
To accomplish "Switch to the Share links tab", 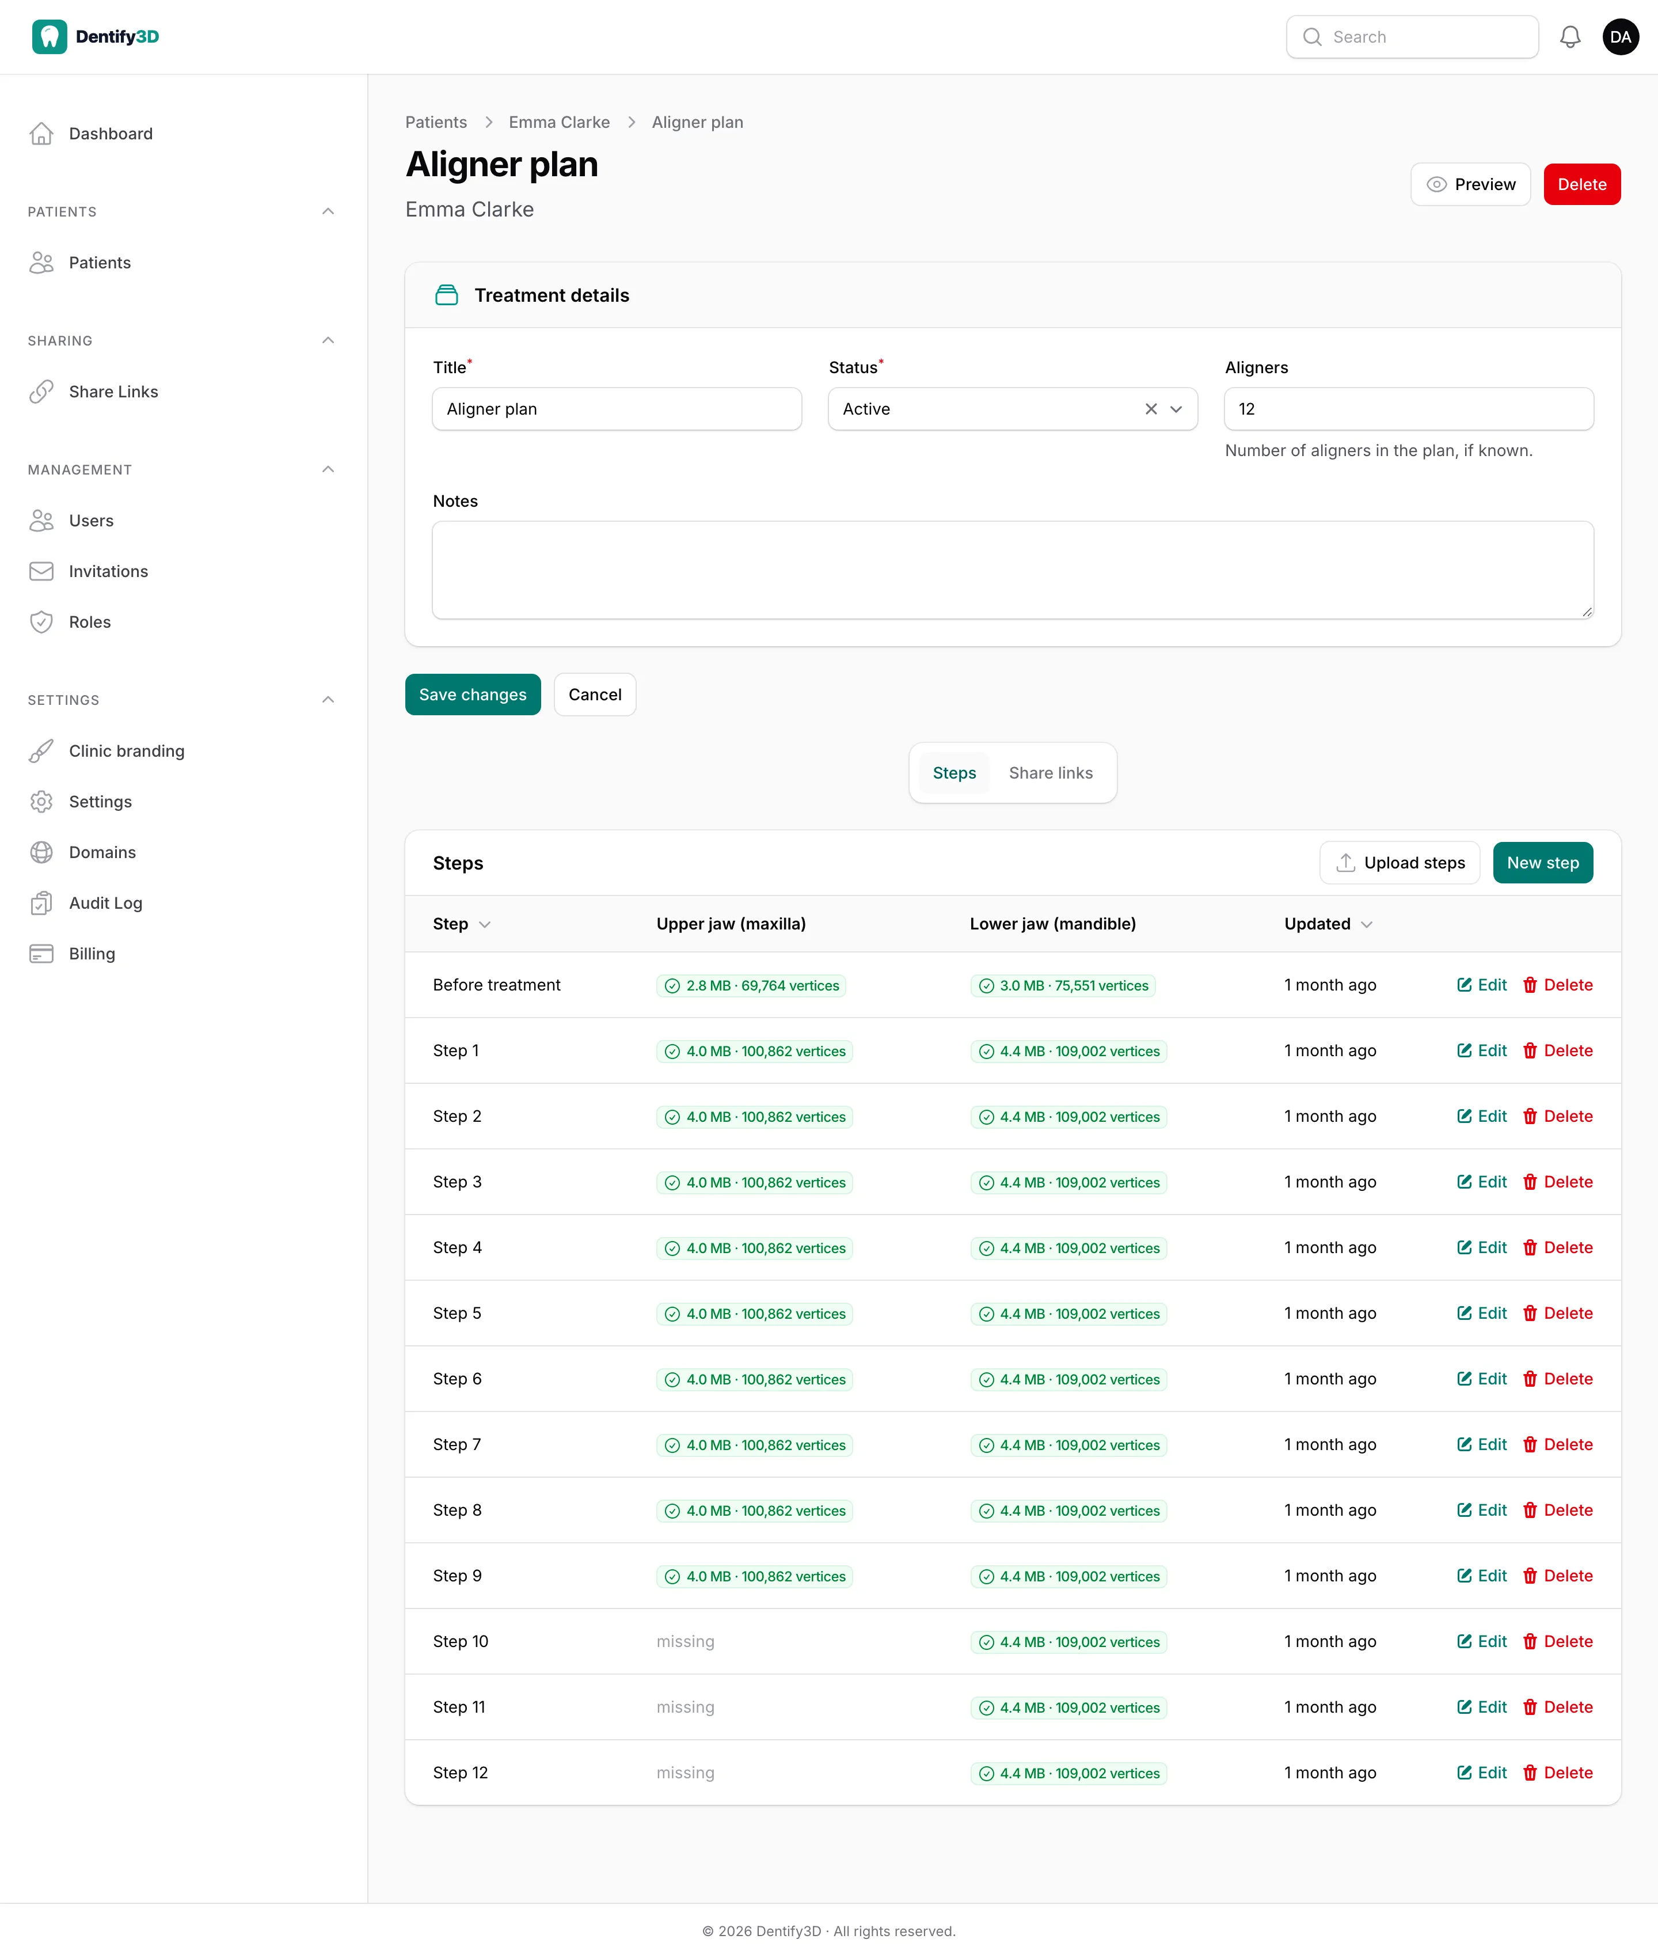I will (1051, 773).
